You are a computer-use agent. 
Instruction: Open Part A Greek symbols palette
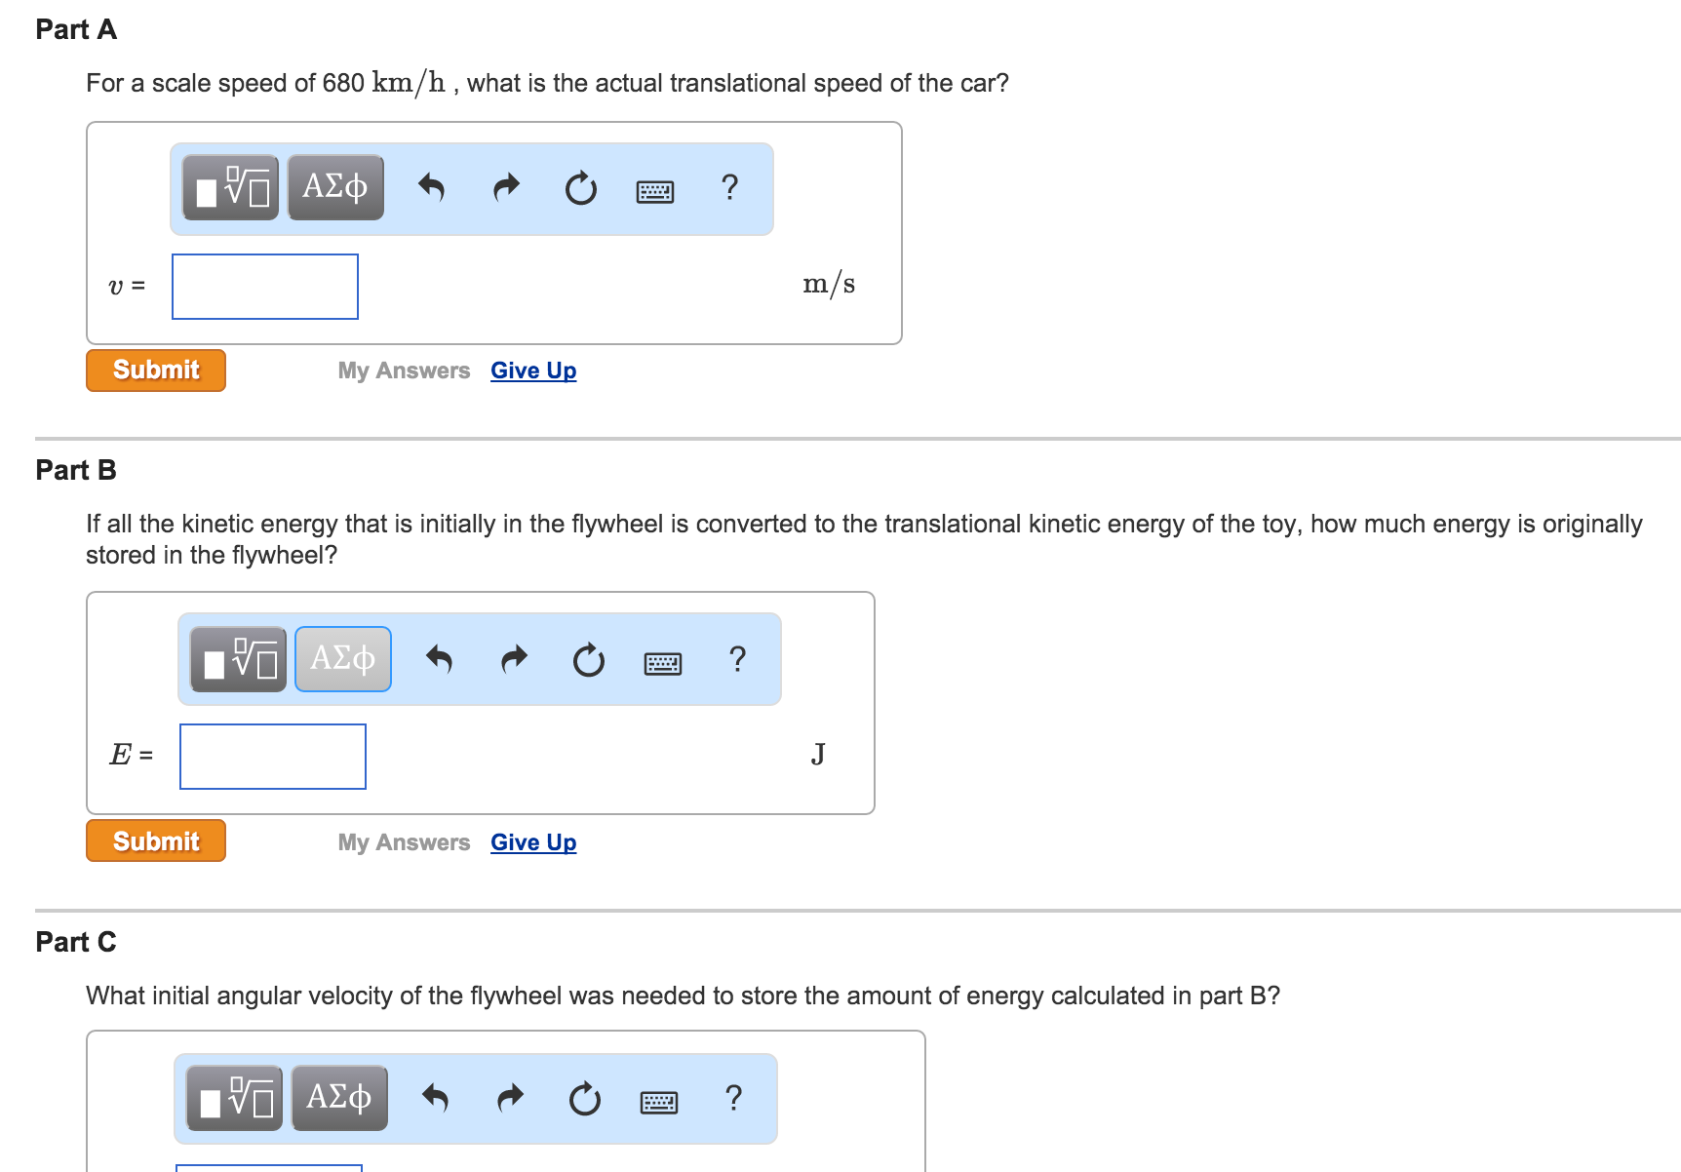point(335,187)
